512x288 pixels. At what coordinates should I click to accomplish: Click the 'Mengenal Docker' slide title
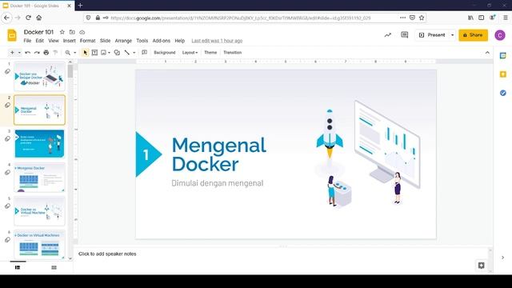pyautogui.click(x=219, y=154)
